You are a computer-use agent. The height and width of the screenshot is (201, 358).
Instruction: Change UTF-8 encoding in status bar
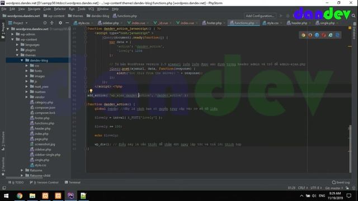click(x=316, y=188)
